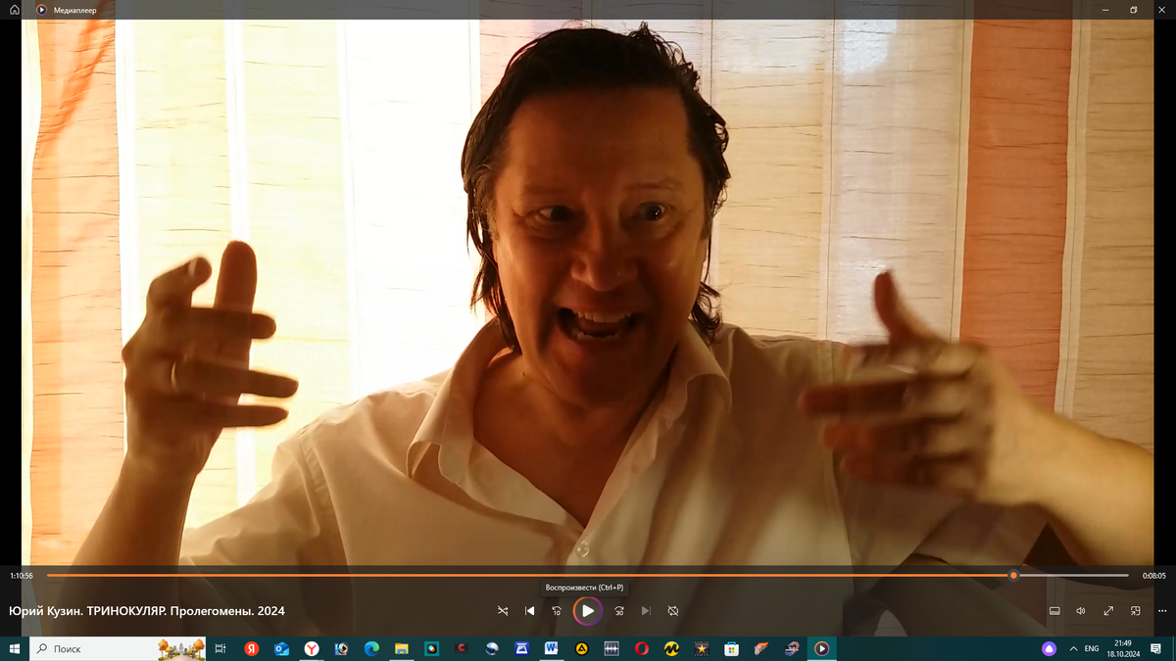Open Alice assistant purple tray icon
1176x661 pixels.
1050,648
